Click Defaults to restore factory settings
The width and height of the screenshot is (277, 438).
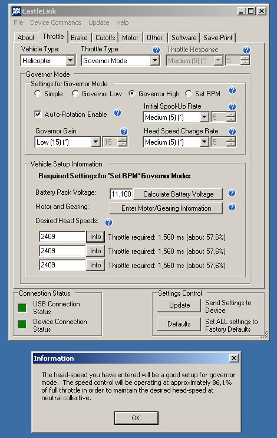[179, 323]
